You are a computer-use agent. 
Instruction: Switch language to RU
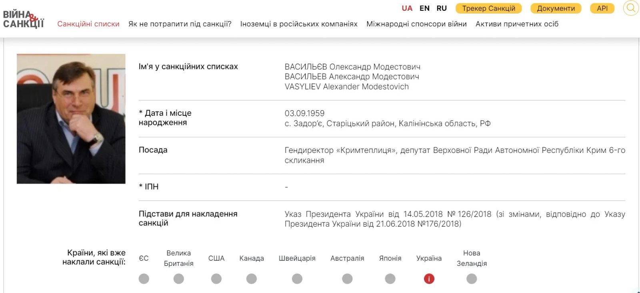(x=442, y=8)
